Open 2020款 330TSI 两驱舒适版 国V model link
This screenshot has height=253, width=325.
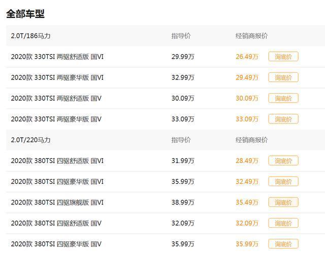pyautogui.click(x=56, y=98)
